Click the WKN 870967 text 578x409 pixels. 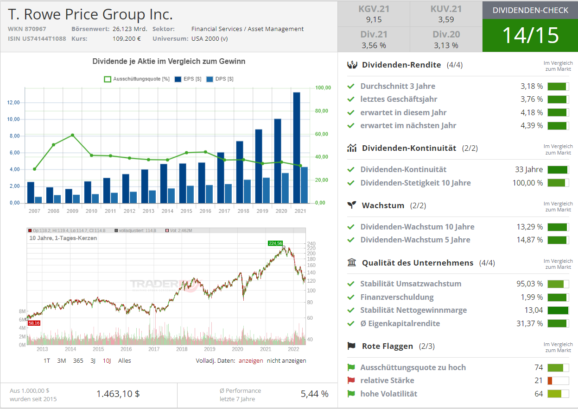coord(27,29)
